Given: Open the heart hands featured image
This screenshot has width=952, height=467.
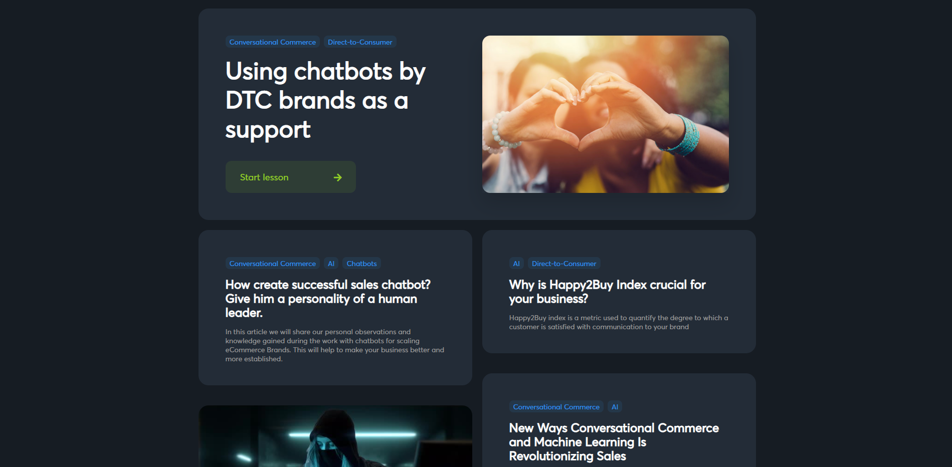Looking at the screenshot, I should 605,114.
